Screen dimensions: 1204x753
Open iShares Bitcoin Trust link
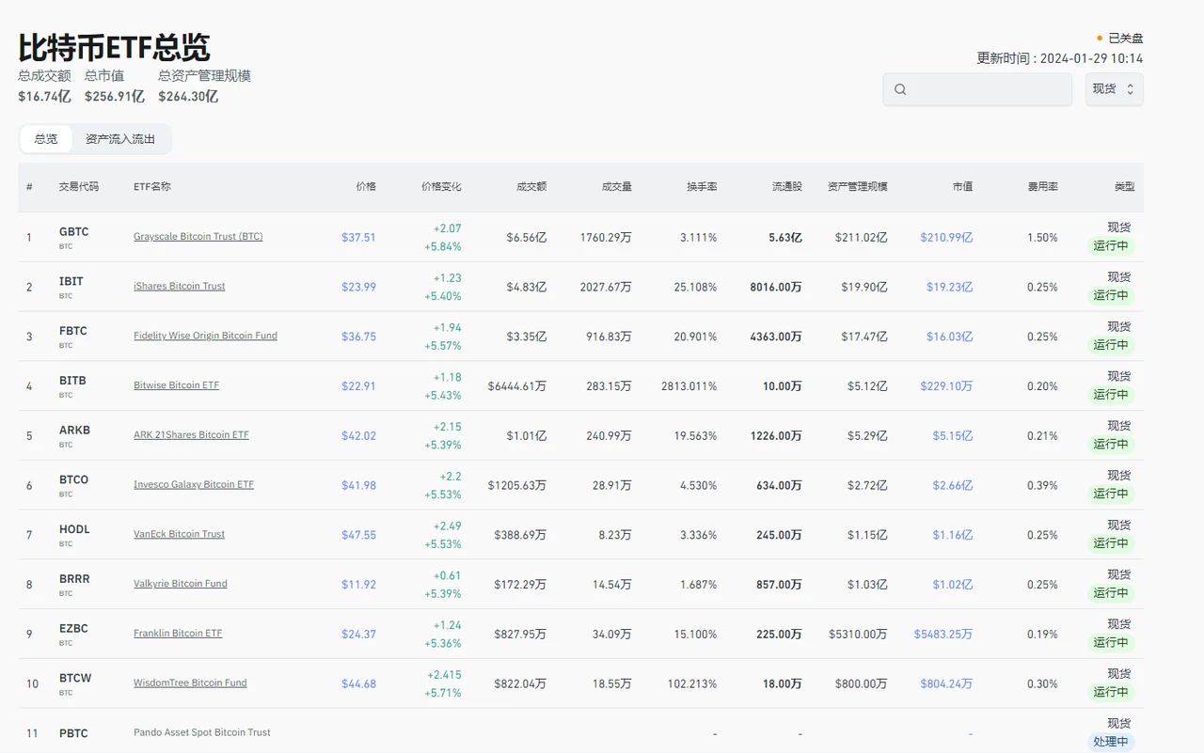tap(179, 286)
